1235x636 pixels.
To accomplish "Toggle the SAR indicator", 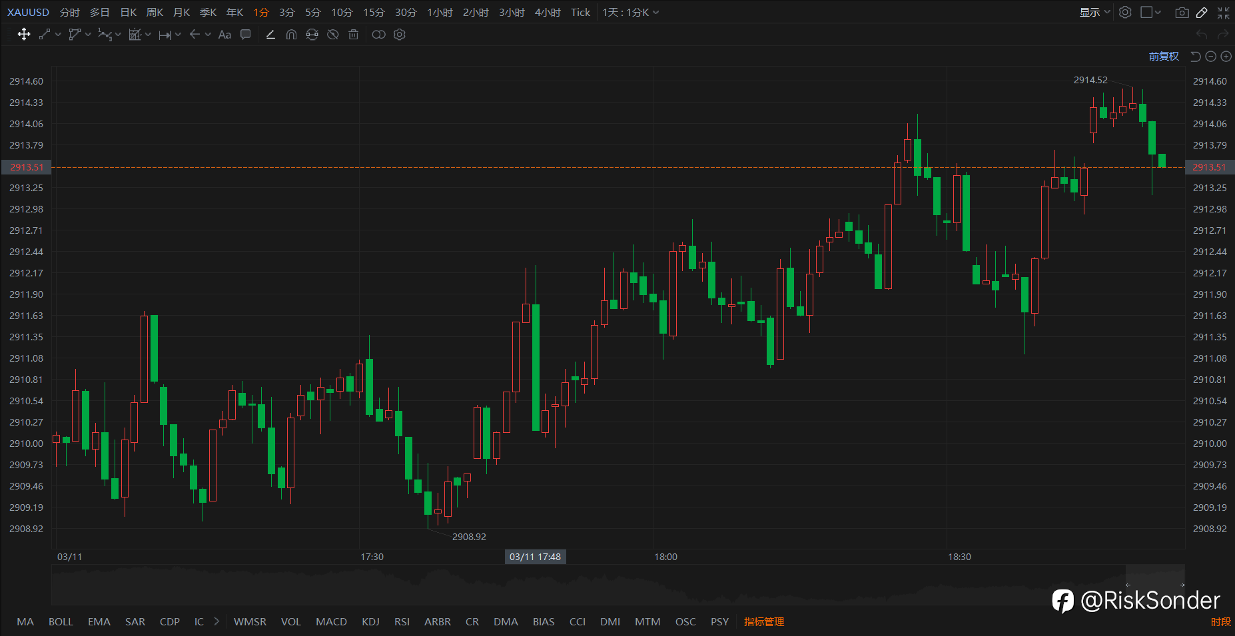I will pyautogui.click(x=135, y=621).
